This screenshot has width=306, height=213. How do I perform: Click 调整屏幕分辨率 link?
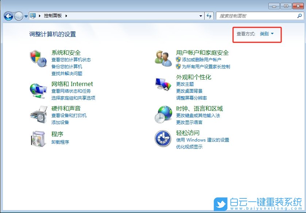tap(191, 98)
